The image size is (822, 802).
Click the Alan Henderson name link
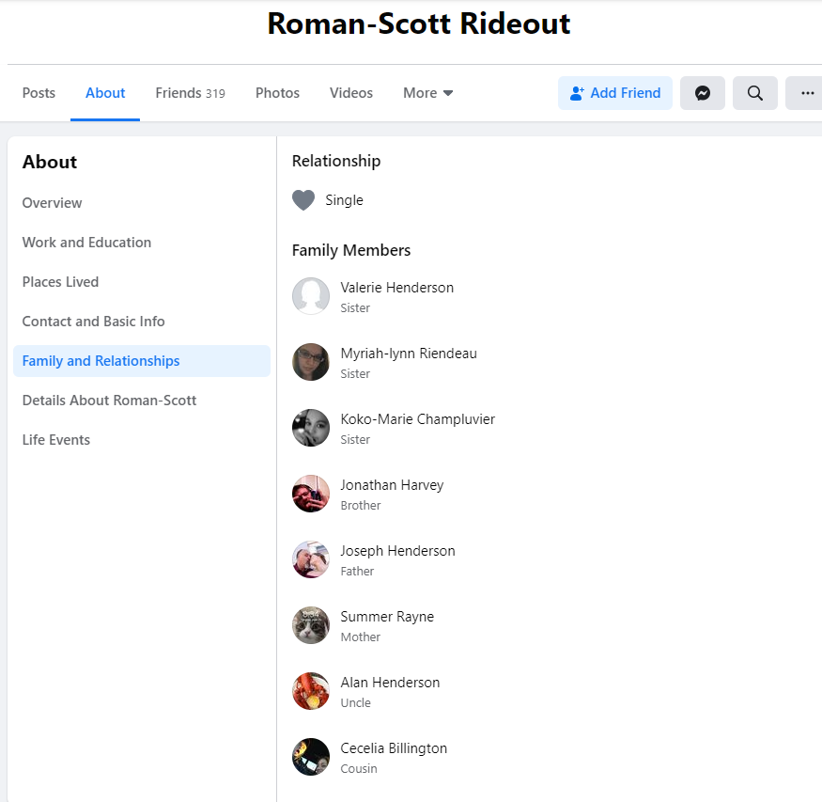(x=390, y=683)
